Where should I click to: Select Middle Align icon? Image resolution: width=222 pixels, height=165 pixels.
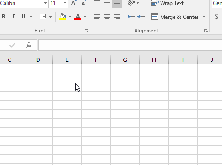[107, 3]
